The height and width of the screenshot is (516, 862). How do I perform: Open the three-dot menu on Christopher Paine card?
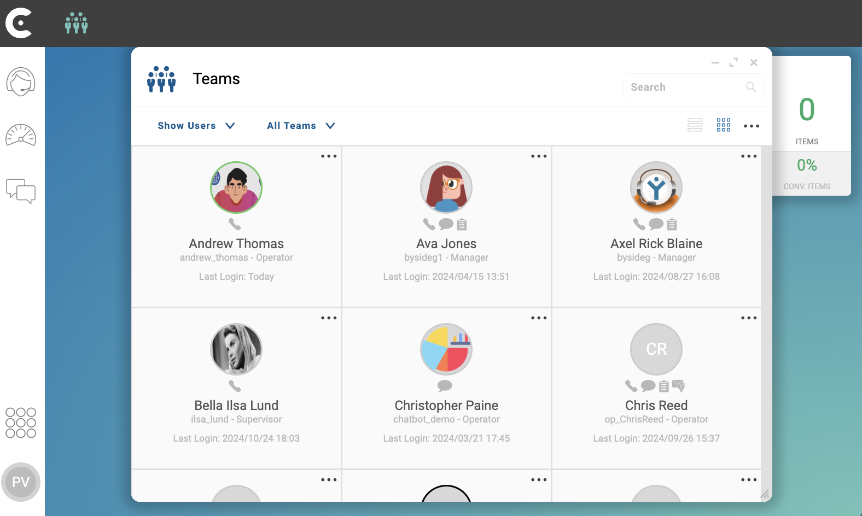click(539, 318)
